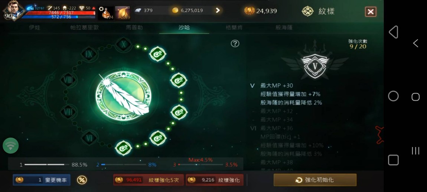The image size is (427, 192).
Task: Select the rune node VII
Action: tap(68, 112)
